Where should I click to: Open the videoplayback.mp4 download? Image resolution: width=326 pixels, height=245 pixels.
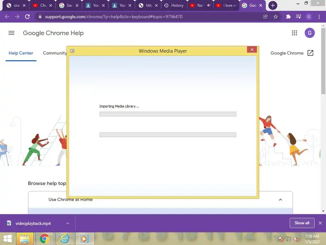[x=33, y=223]
